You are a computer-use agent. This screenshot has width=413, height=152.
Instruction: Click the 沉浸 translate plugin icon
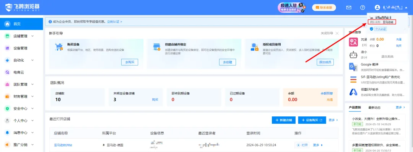pos(353,42)
